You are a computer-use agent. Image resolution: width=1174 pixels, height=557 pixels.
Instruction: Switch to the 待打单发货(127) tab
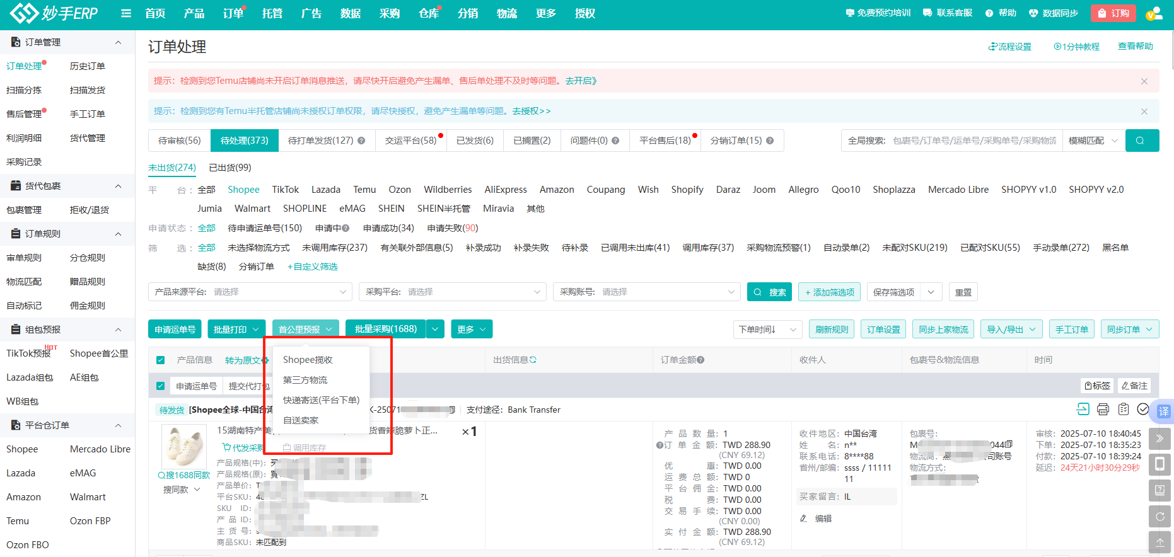(x=327, y=141)
